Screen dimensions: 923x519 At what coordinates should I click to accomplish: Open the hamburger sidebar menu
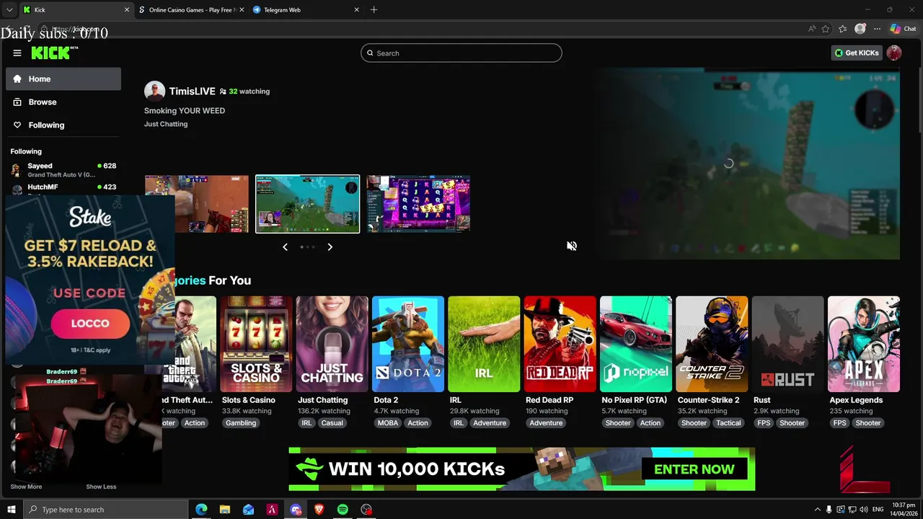(x=17, y=53)
